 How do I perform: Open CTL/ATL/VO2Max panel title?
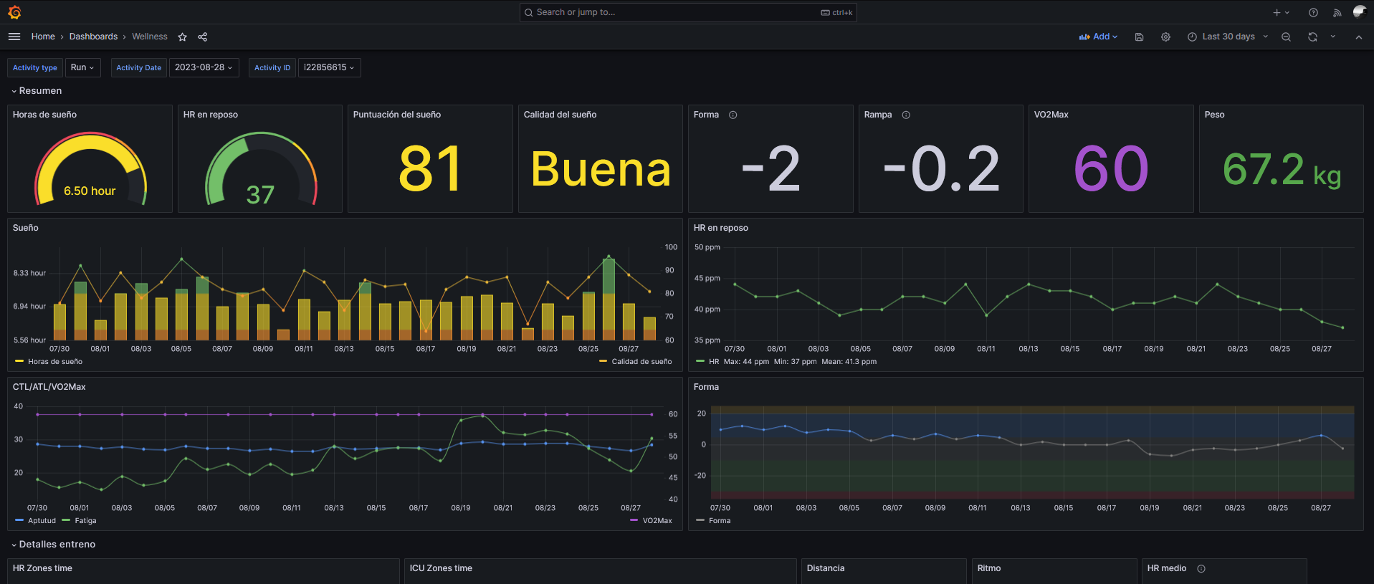pyautogui.click(x=49, y=387)
